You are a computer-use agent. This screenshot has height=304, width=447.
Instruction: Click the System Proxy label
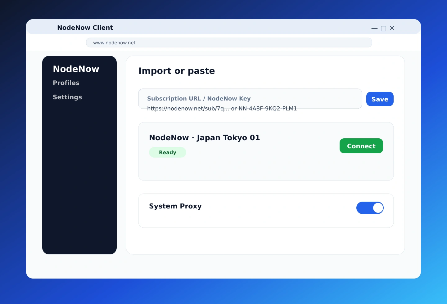click(175, 206)
